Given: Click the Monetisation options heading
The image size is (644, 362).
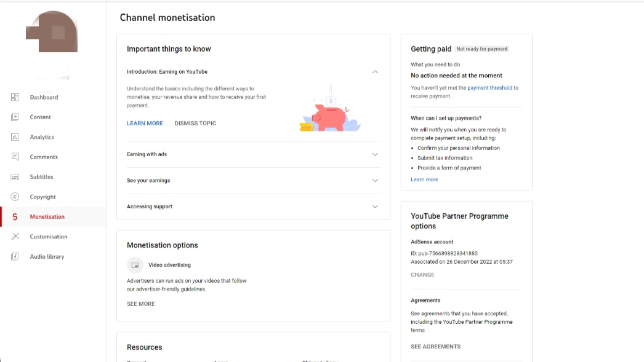Looking at the screenshot, I should click(x=163, y=245).
